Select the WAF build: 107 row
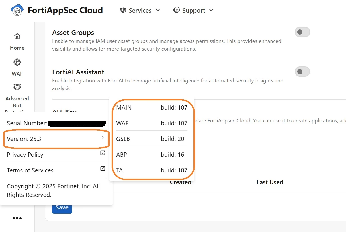This screenshot has height=232, width=346. [x=152, y=123]
